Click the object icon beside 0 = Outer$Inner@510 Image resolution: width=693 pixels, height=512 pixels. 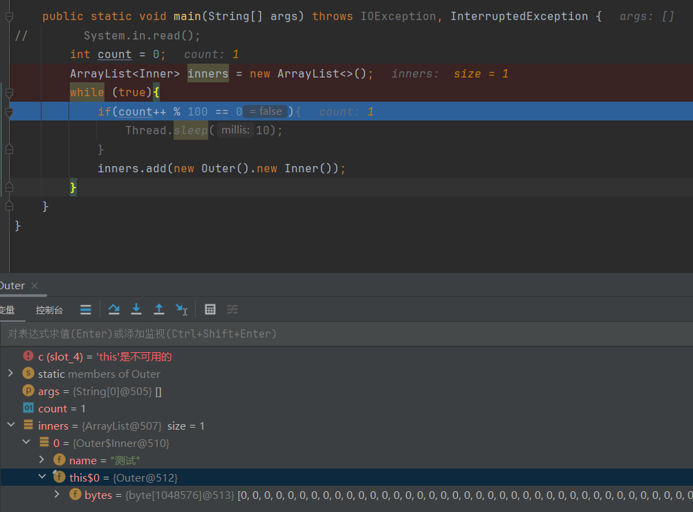point(44,441)
